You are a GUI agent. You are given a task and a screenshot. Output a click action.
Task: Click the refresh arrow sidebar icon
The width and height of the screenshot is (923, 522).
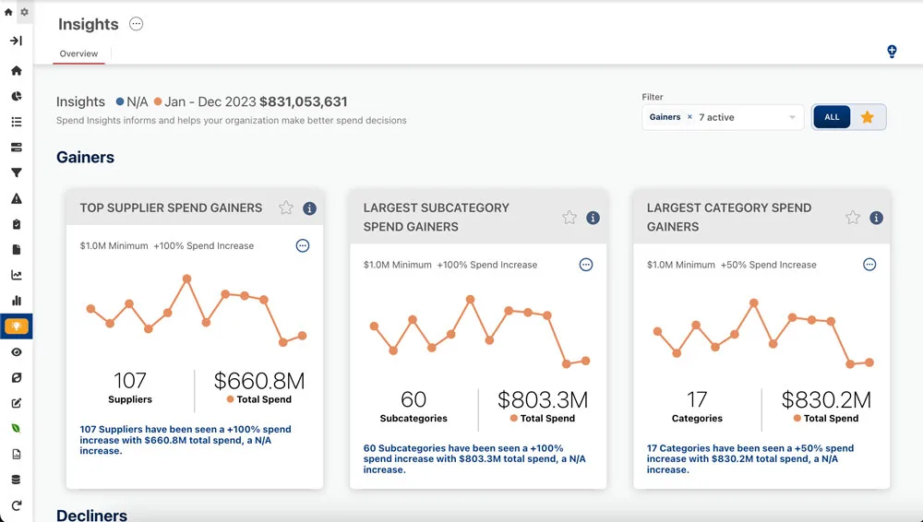[x=17, y=504]
